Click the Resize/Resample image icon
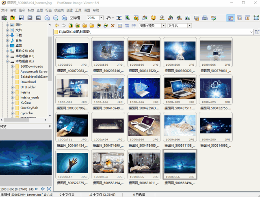This screenshot has height=197, width=260. [128, 18]
